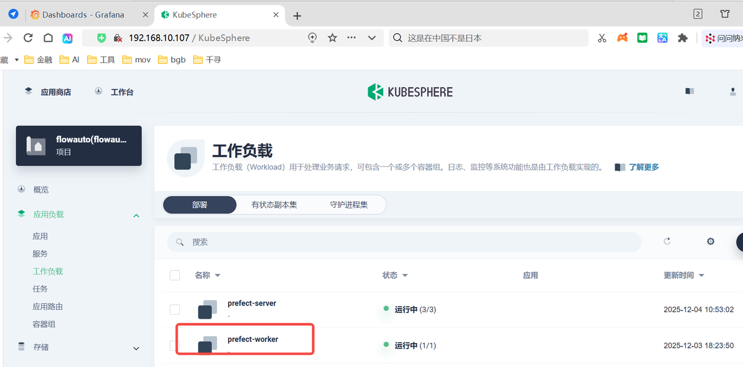The image size is (743, 367).
Task: Open 任务 in the sidebar
Action: (40, 289)
